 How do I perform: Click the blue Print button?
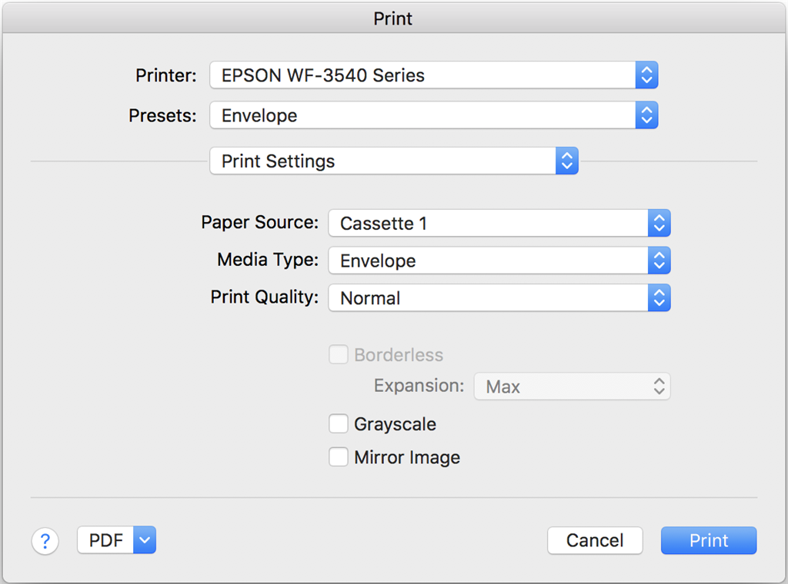(709, 540)
